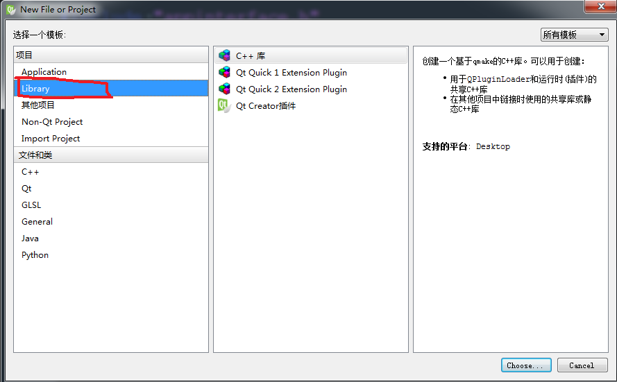The height and width of the screenshot is (382, 617).
Task: Click the C++ 库 template icon
Action: pos(224,55)
